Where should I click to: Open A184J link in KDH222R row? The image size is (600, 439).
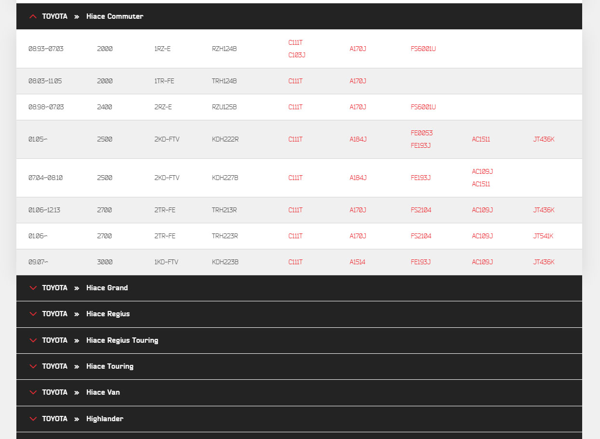click(358, 139)
